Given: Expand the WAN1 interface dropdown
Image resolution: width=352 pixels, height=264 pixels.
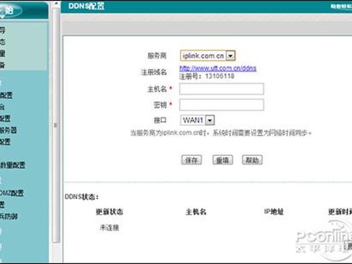Looking at the screenshot, I should pyautogui.click(x=197, y=120).
